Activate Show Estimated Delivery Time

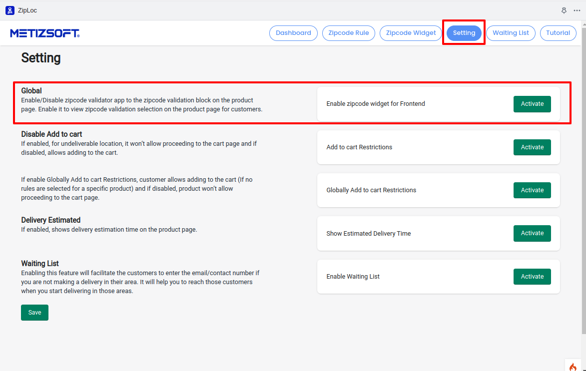(x=532, y=233)
